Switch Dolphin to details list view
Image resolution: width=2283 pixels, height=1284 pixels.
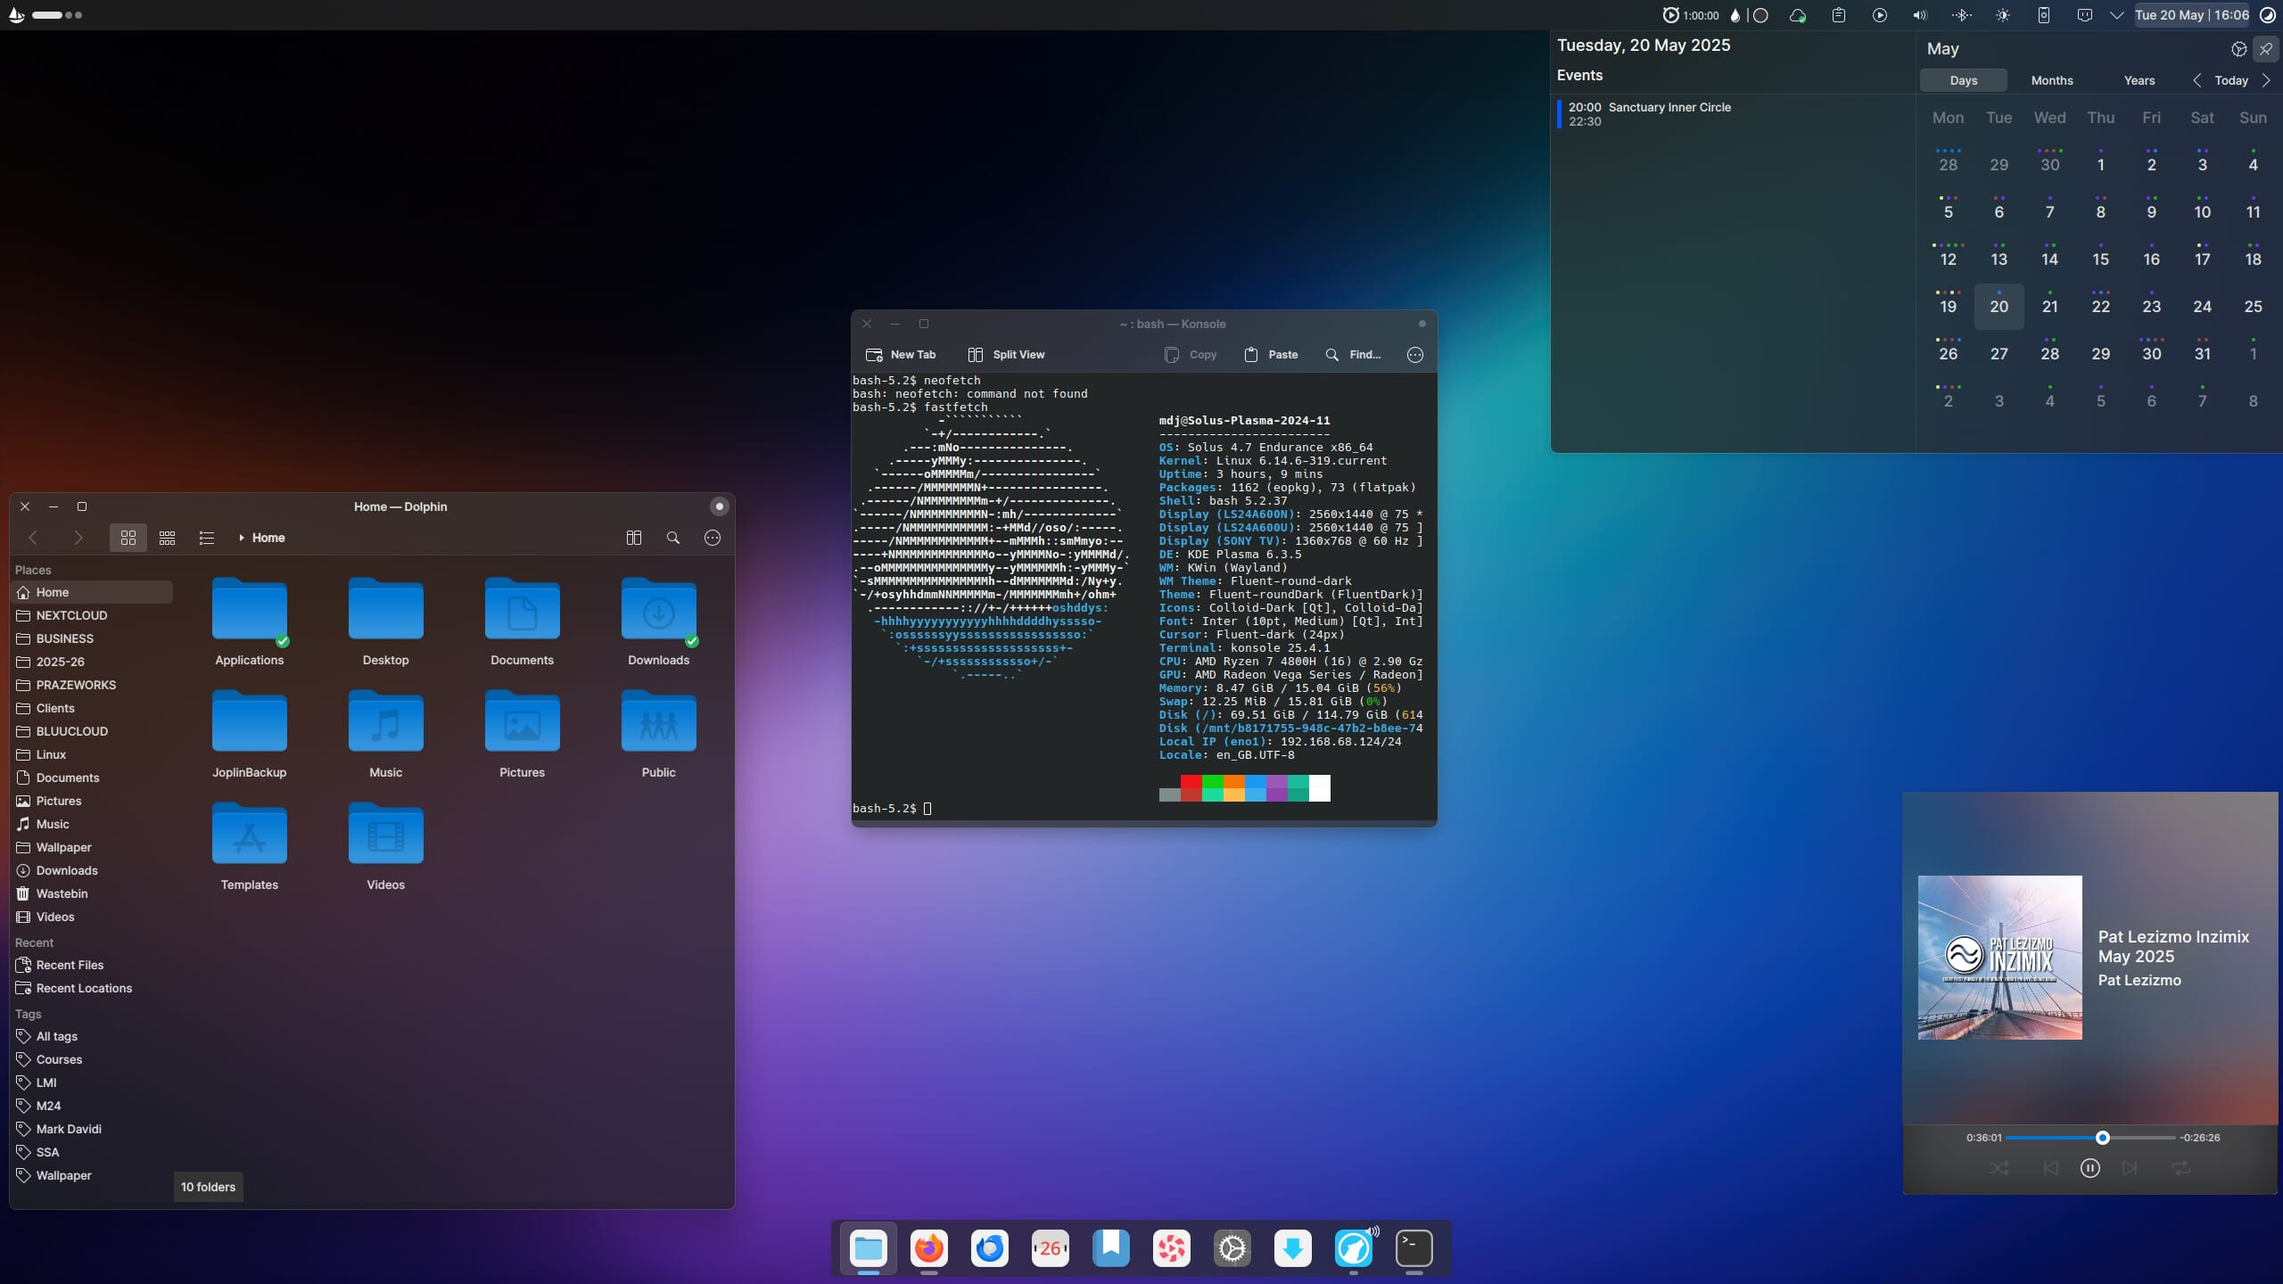click(207, 538)
